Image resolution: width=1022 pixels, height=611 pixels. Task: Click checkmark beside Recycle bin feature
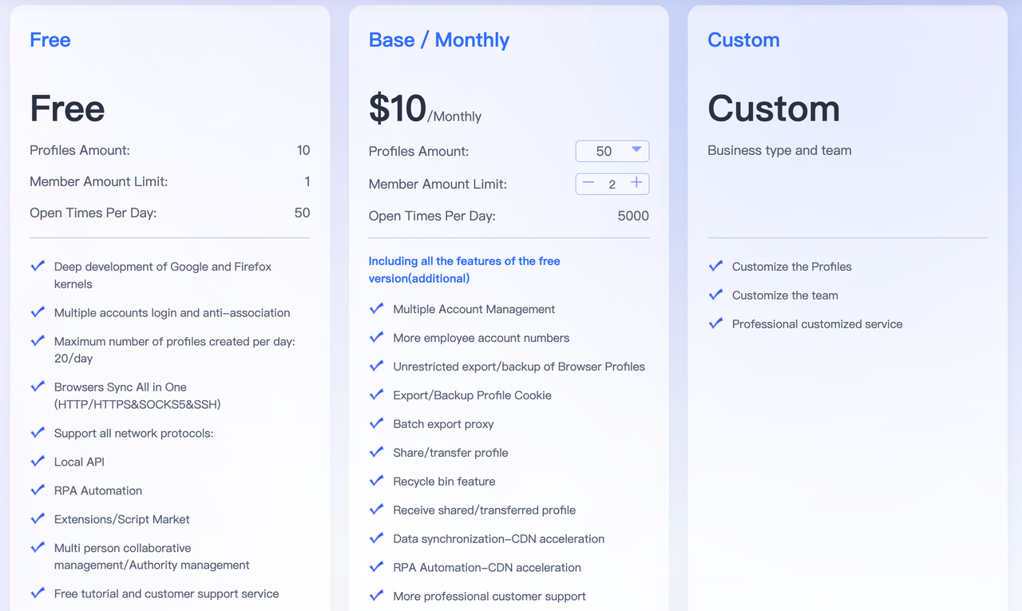click(x=377, y=482)
